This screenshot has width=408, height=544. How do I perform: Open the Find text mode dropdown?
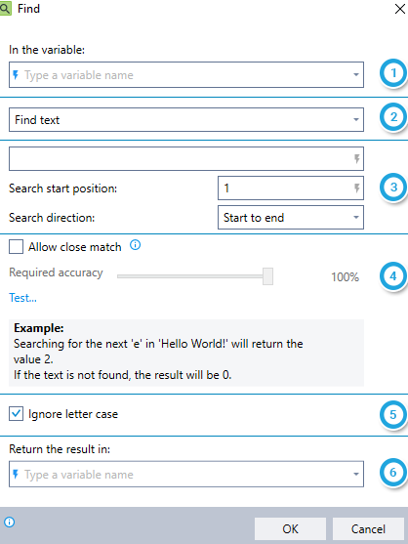pos(186,120)
